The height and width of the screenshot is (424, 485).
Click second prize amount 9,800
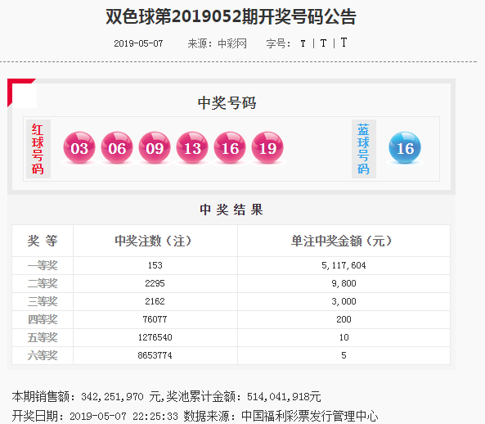344,283
